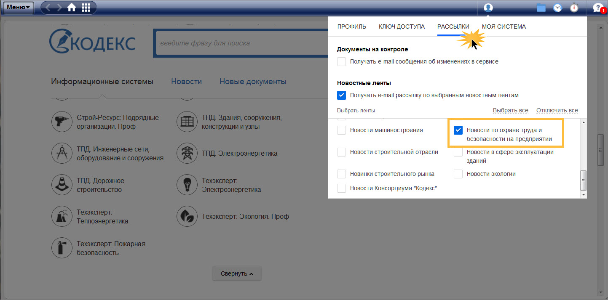This screenshot has width=608, height=300.
Task: Open the help icon with notification badge
Action: (598, 8)
